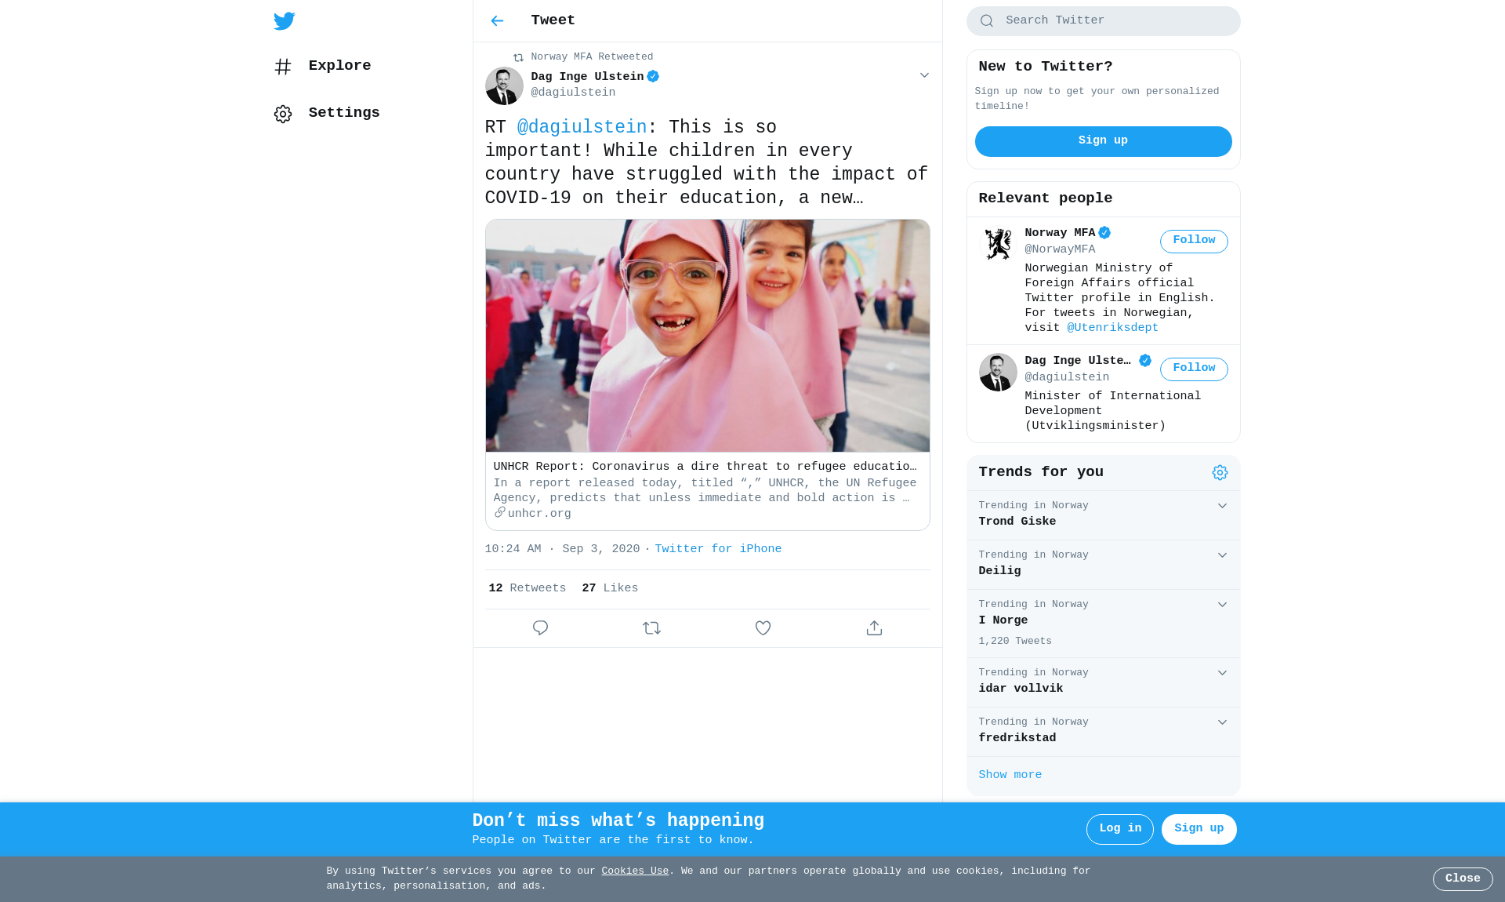
Task: Open Explore from the sidebar
Action: click(322, 66)
